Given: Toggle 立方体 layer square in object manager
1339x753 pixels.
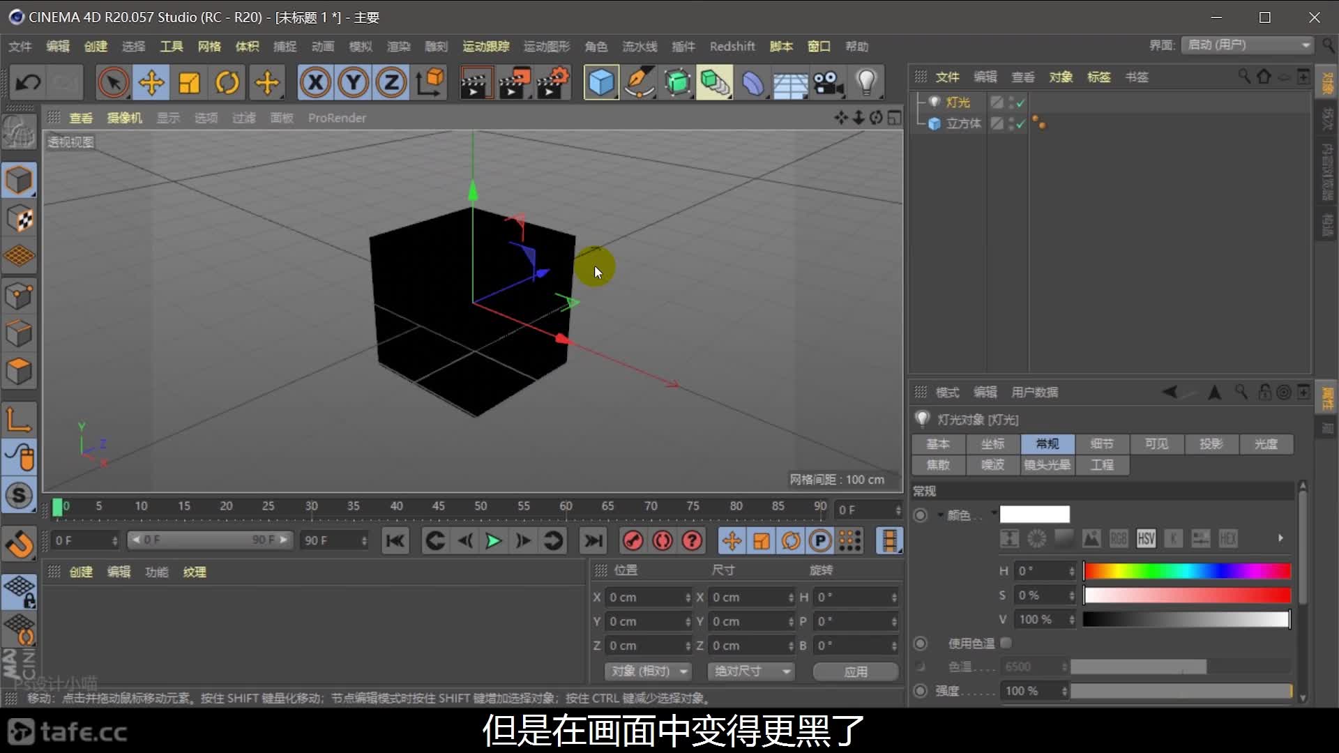Looking at the screenshot, I should click(997, 123).
